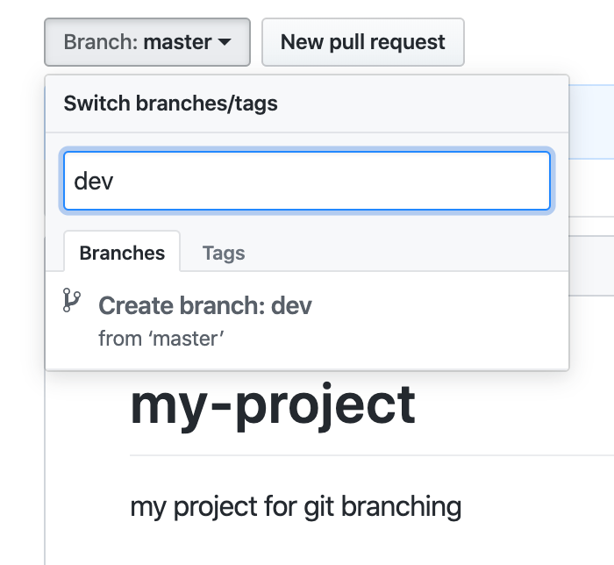Open the Tags tab
This screenshot has width=614, height=565.
pos(223,253)
